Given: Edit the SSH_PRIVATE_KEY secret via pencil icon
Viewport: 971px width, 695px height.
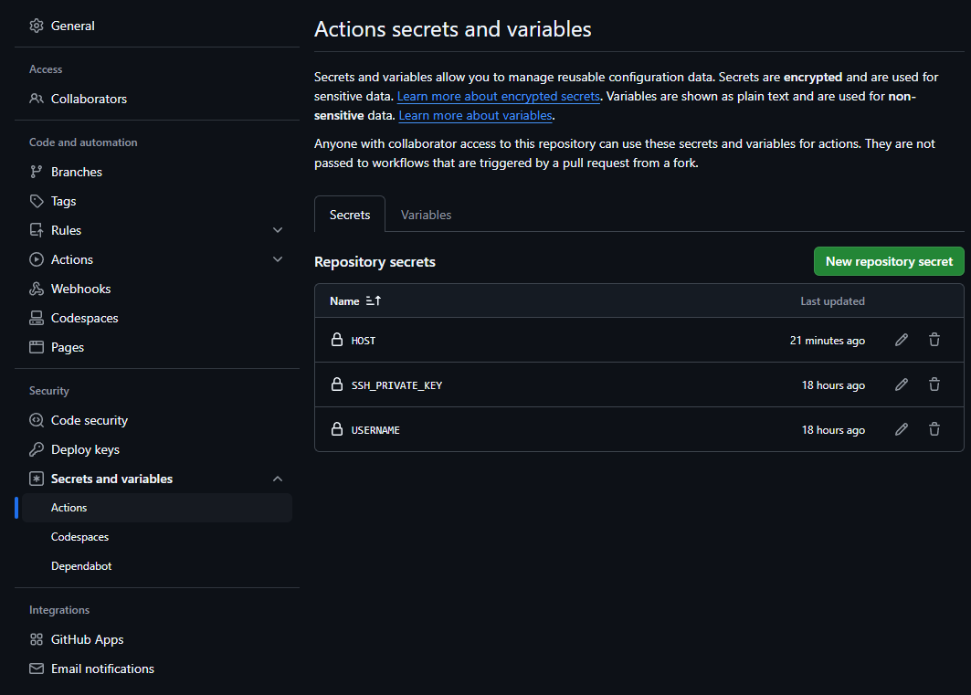Looking at the screenshot, I should [x=902, y=384].
